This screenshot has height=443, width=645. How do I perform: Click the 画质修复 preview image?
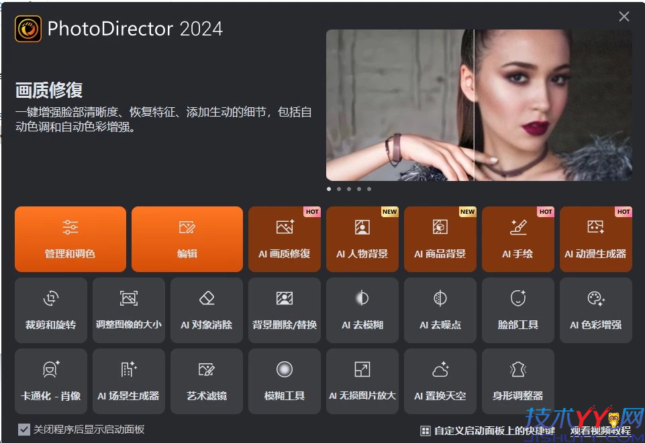point(479,105)
